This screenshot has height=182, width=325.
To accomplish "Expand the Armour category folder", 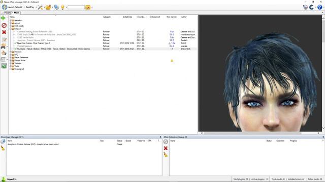I will point(10,23).
